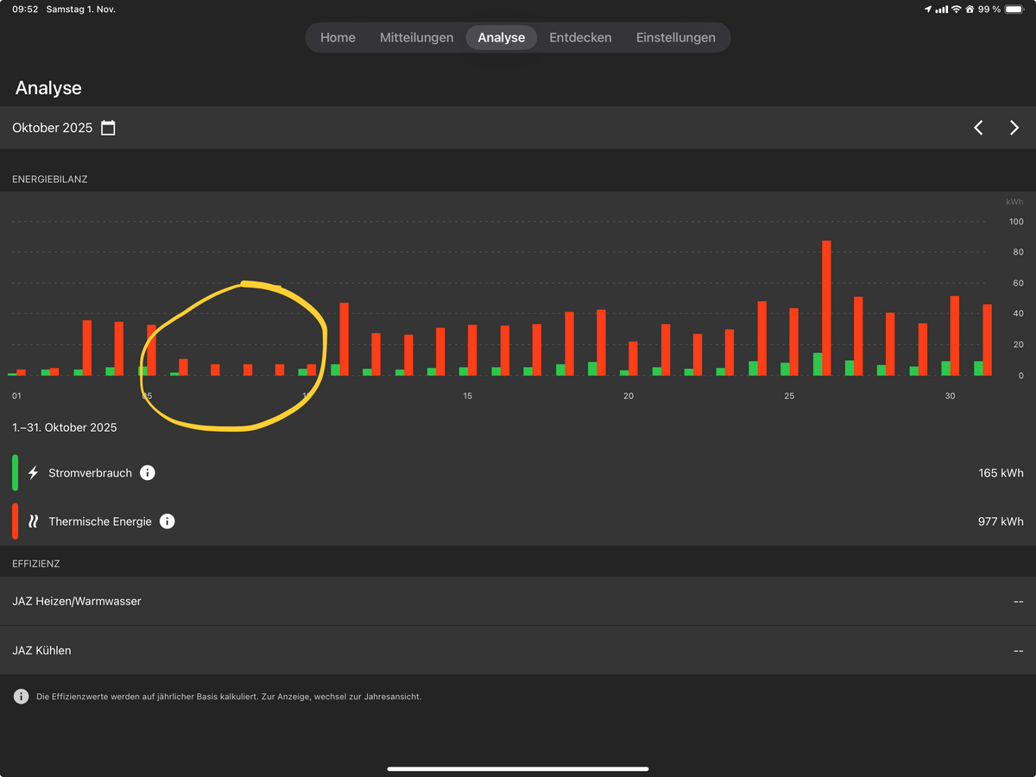Screen dimensions: 1036x777
Task: Tap the 977 kWh value
Action: (1001, 521)
